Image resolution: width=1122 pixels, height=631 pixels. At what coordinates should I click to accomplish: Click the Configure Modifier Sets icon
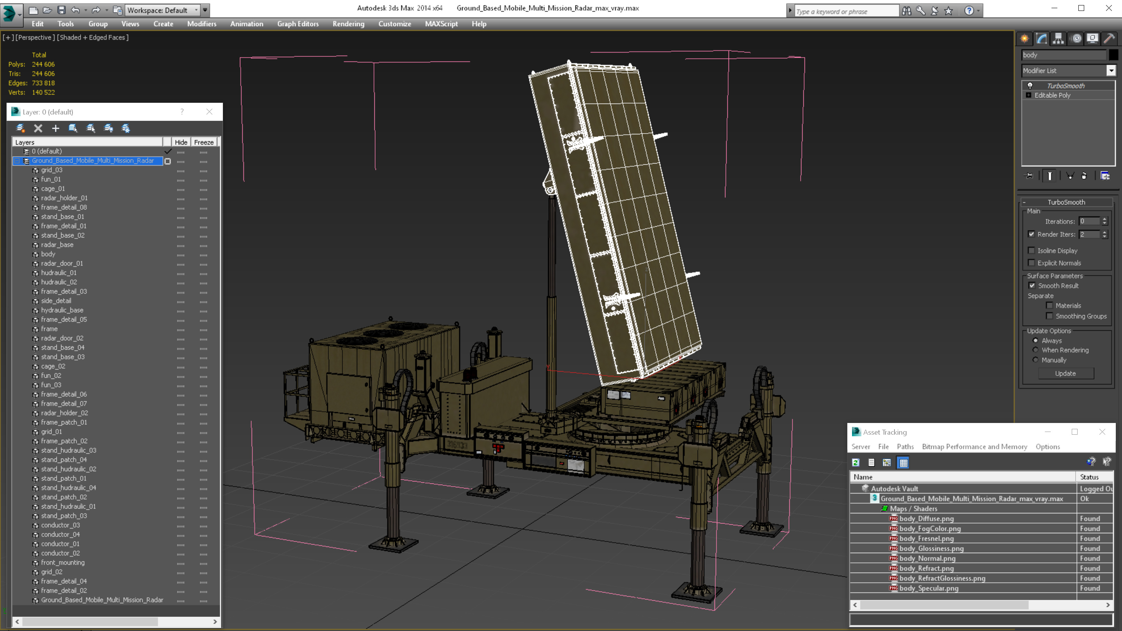[1105, 176]
